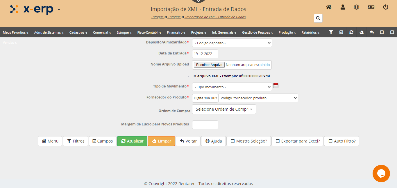This screenshot has height=188, width=397.
Task: Check the Exportar para Excel option
Action: [278, 141]
